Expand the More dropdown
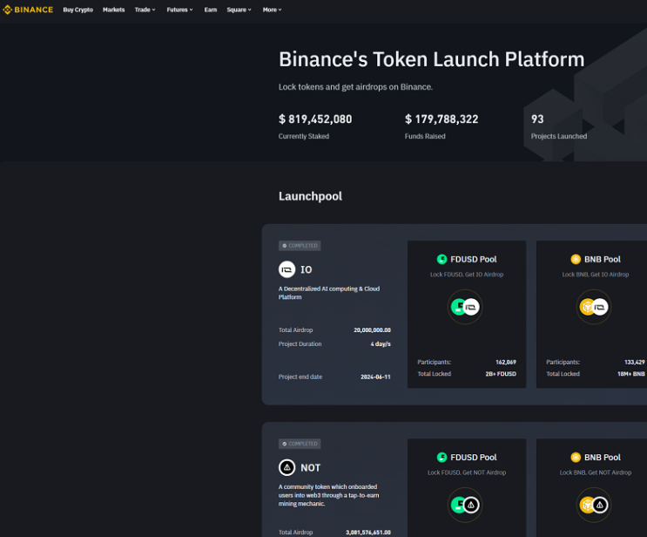647x537 pixels. pyautogui.click(x=272, y=10)
